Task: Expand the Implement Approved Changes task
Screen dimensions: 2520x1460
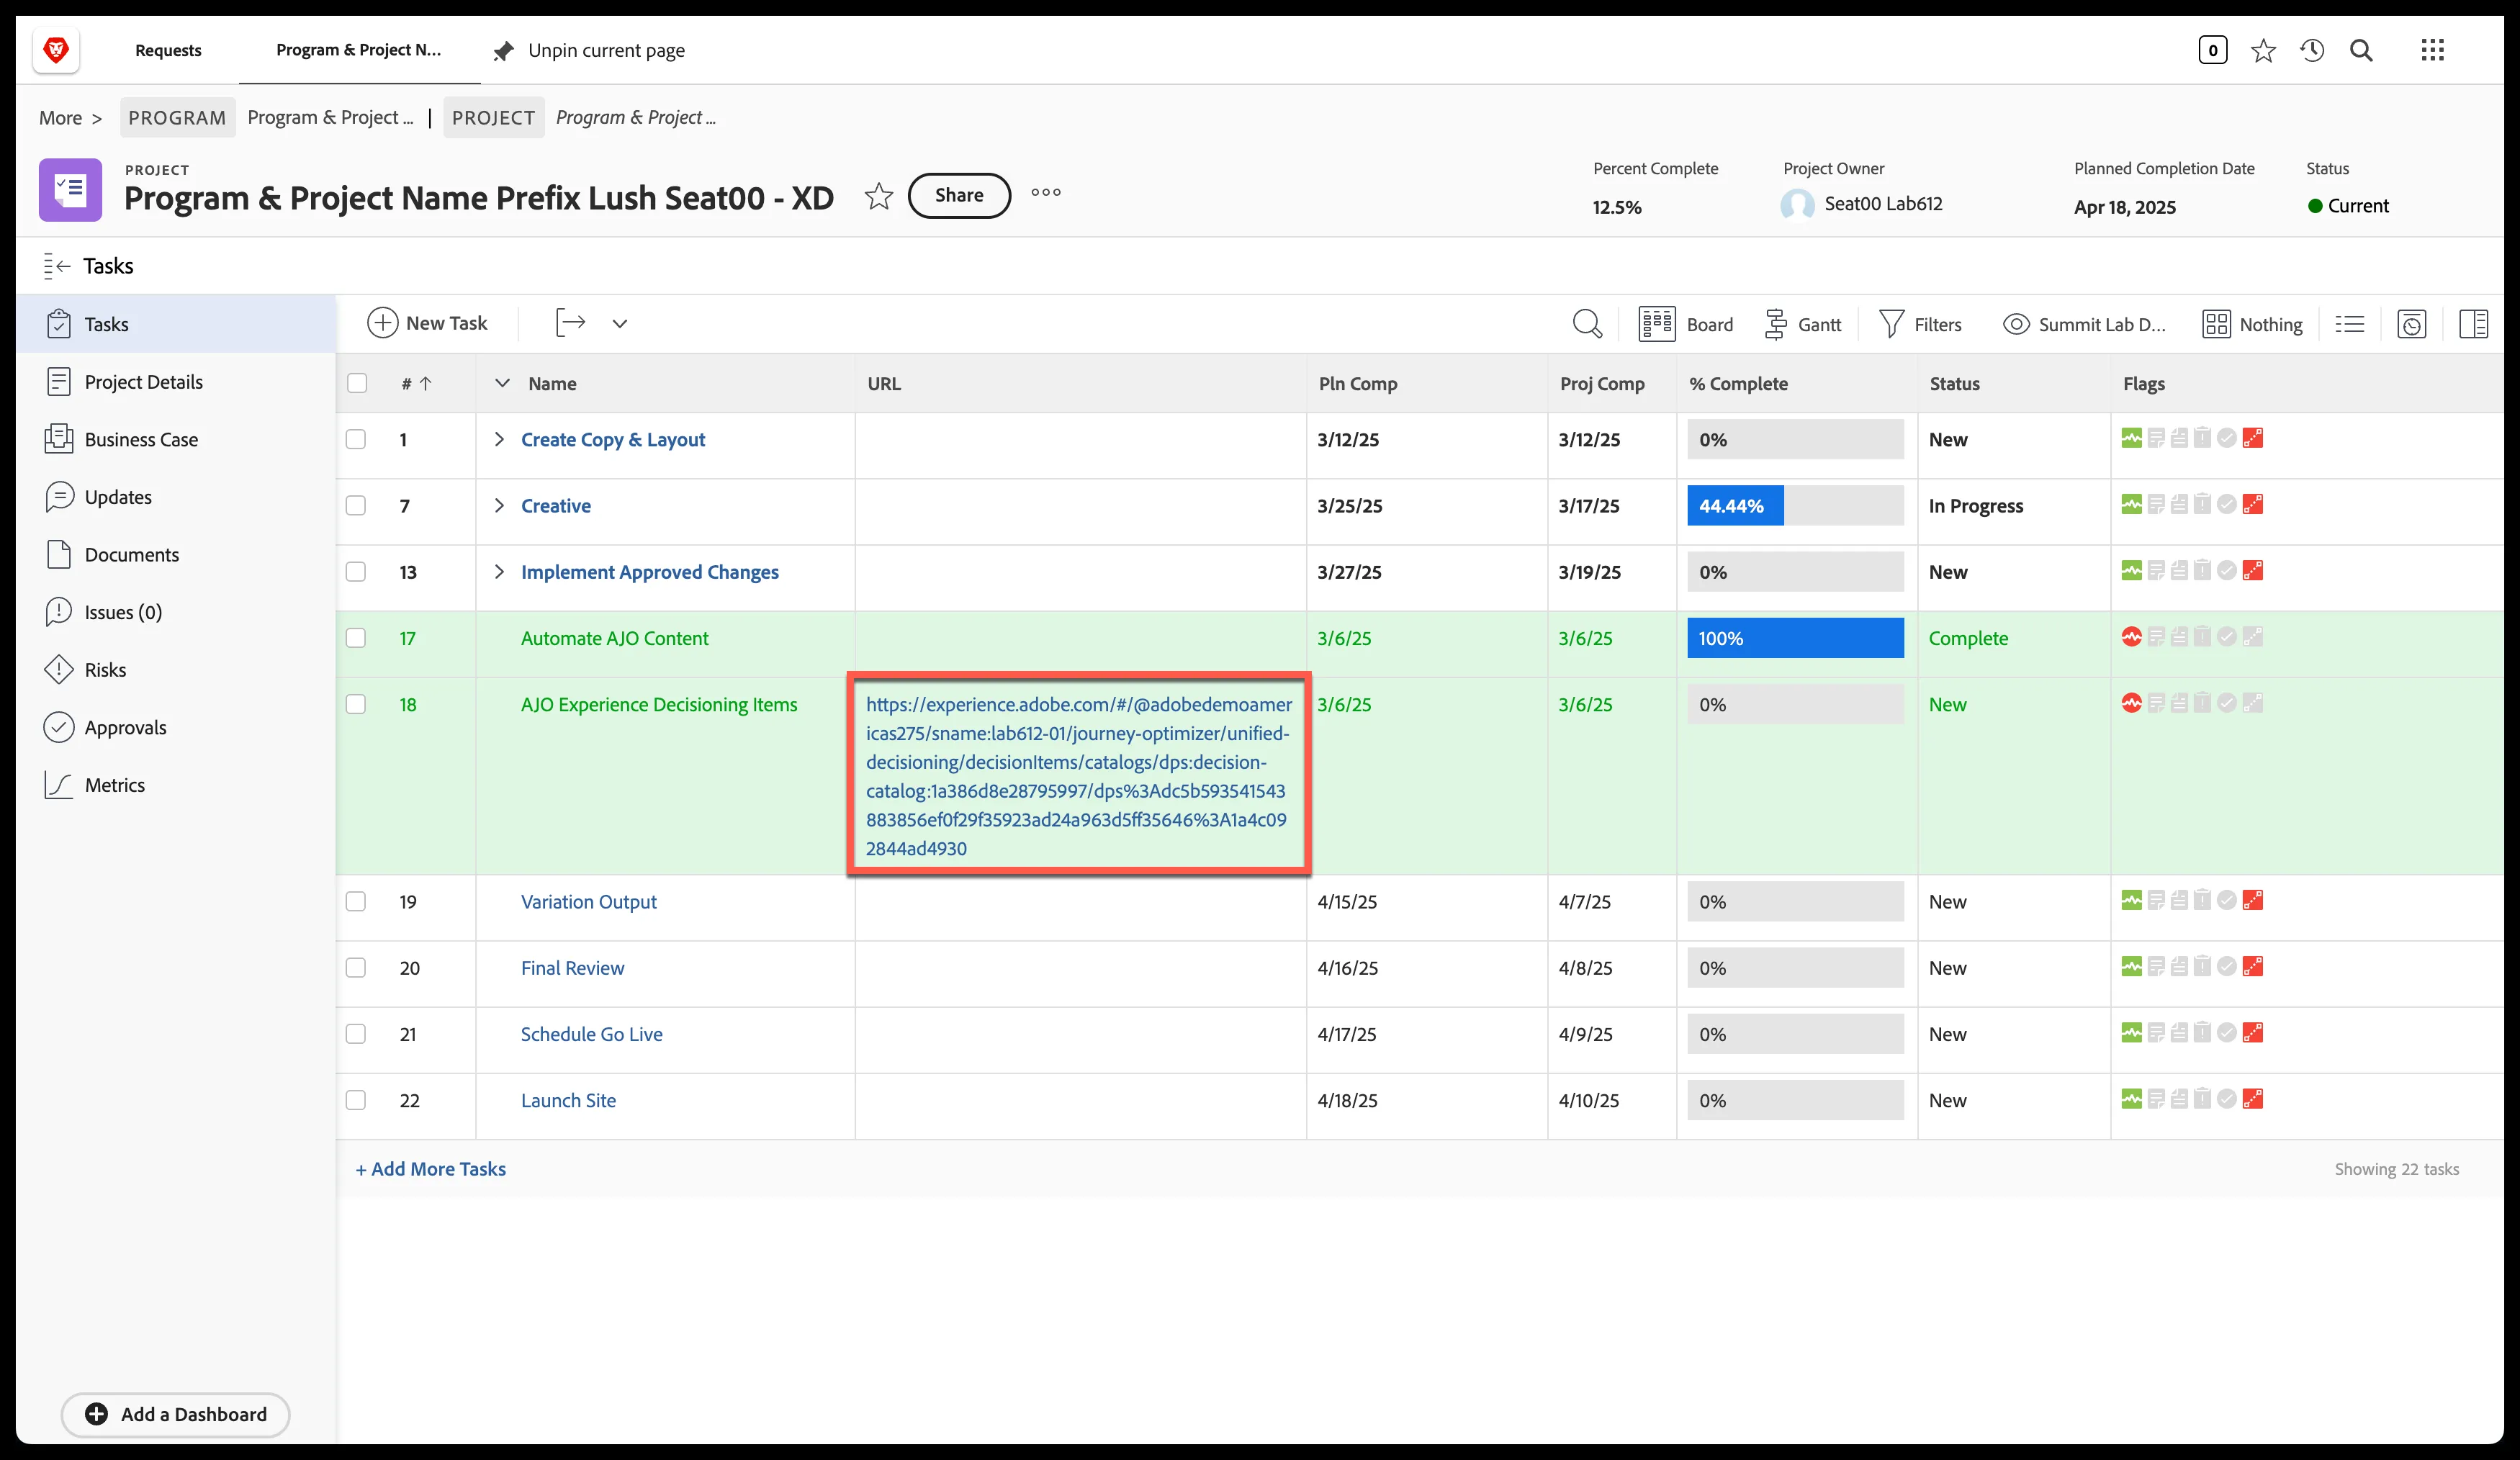Action: (499, 571)
